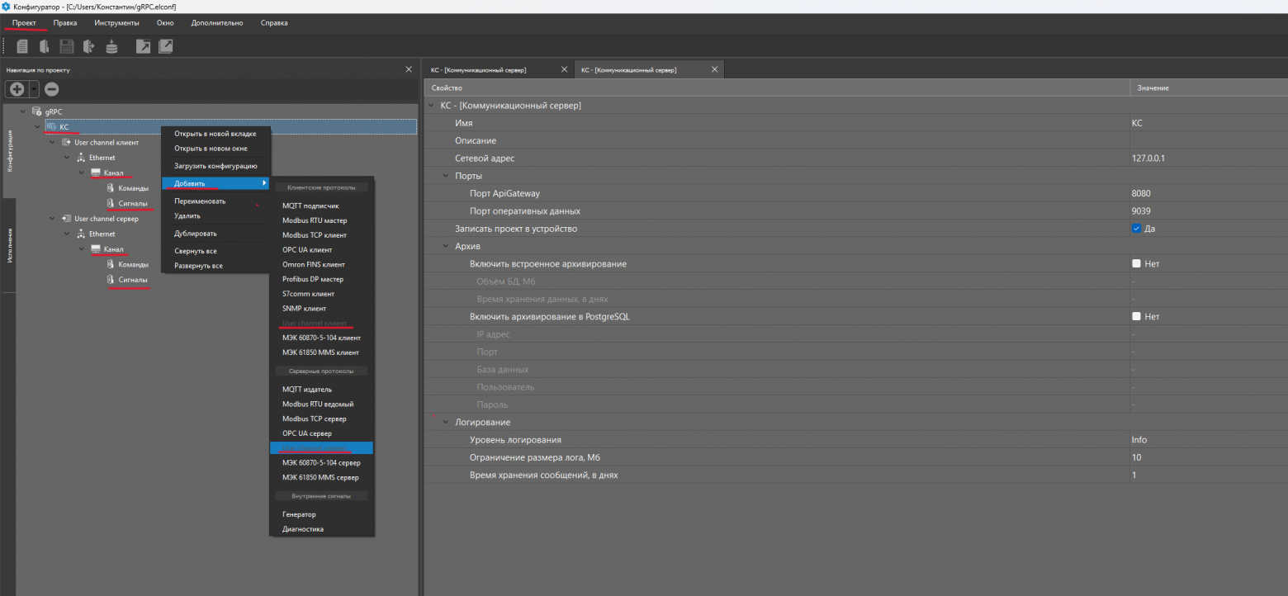Screen dimensions: 1288x596
Task: Collapse Канал under User channel сервер
Action: pyautogui.click(x=83, y=249)
